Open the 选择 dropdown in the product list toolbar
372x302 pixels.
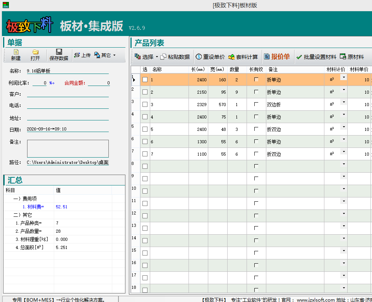[146, 57]
